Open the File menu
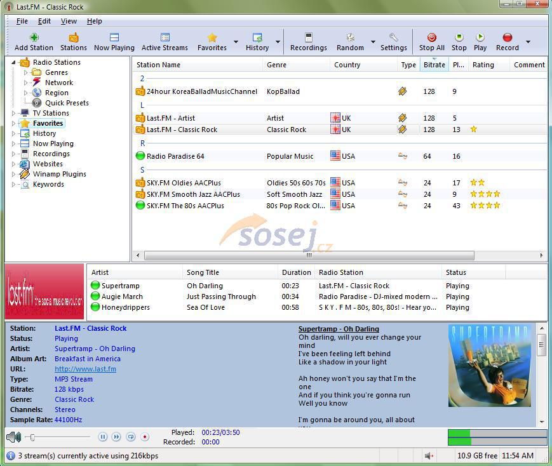 point(22,21)
